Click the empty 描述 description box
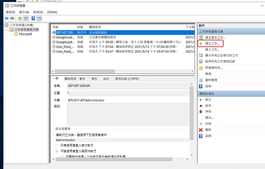The width and height of the screenshot is (265, 169). [129, 114]
